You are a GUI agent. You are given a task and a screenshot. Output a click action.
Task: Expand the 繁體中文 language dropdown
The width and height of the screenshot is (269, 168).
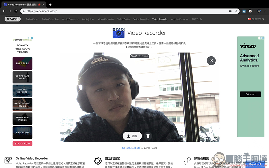tap(256, 19)
